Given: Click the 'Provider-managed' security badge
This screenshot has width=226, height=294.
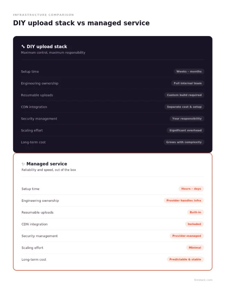Looking at the screenshot, I should click(186, 236).
